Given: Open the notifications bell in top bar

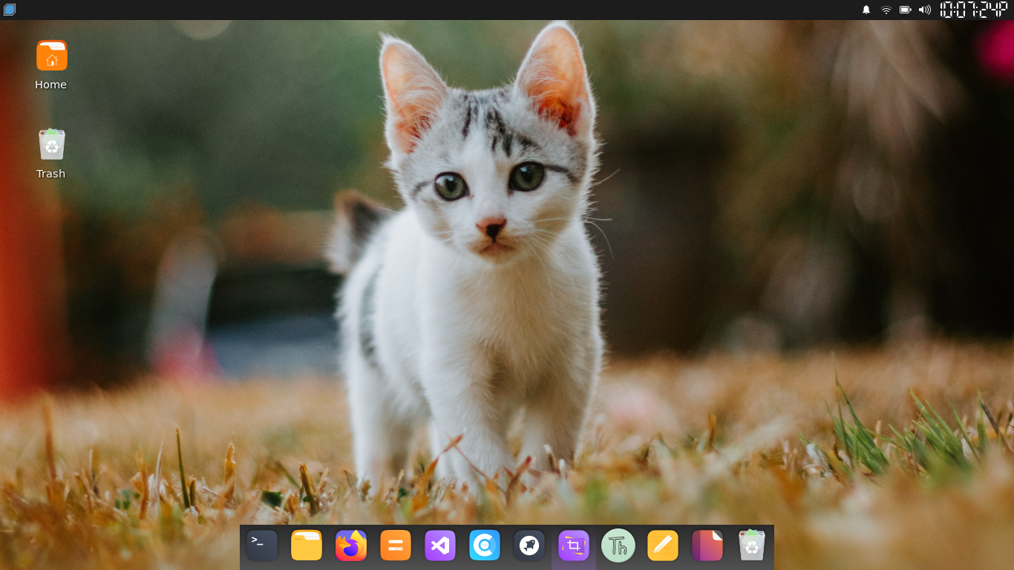Looking at the screenshot, I should pyautogui.click(x=866, y=10).
